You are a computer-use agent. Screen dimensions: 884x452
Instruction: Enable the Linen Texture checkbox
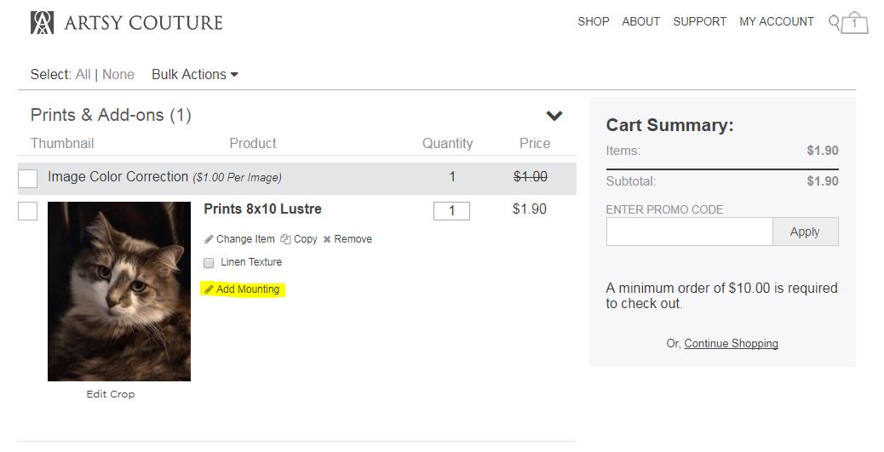(x=209, y=263)
